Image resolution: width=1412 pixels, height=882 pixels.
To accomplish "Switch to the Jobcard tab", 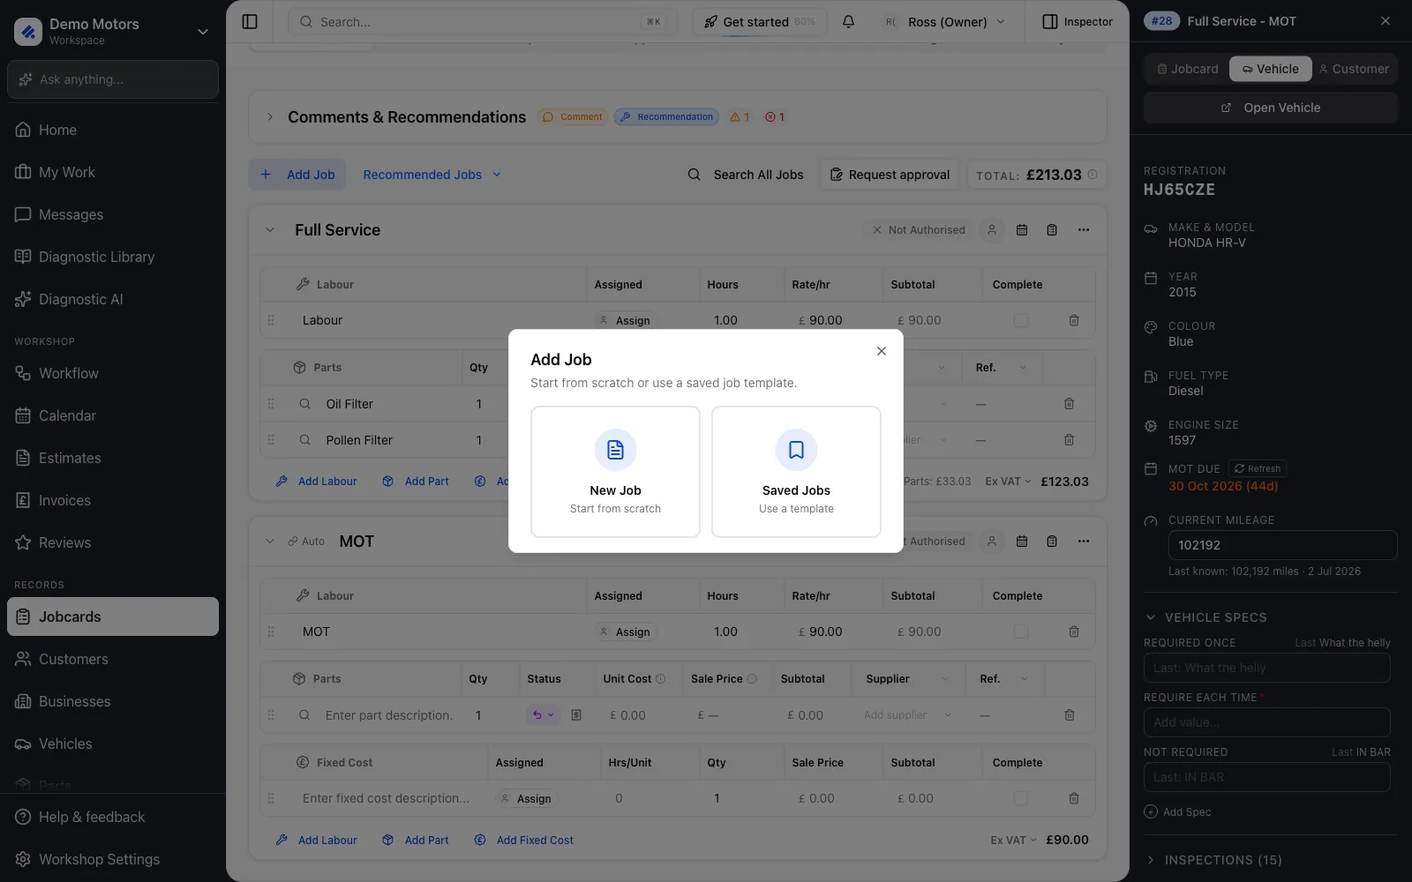I will (1188, 69).
